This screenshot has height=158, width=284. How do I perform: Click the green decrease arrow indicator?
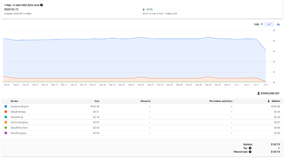pos(144,9)
